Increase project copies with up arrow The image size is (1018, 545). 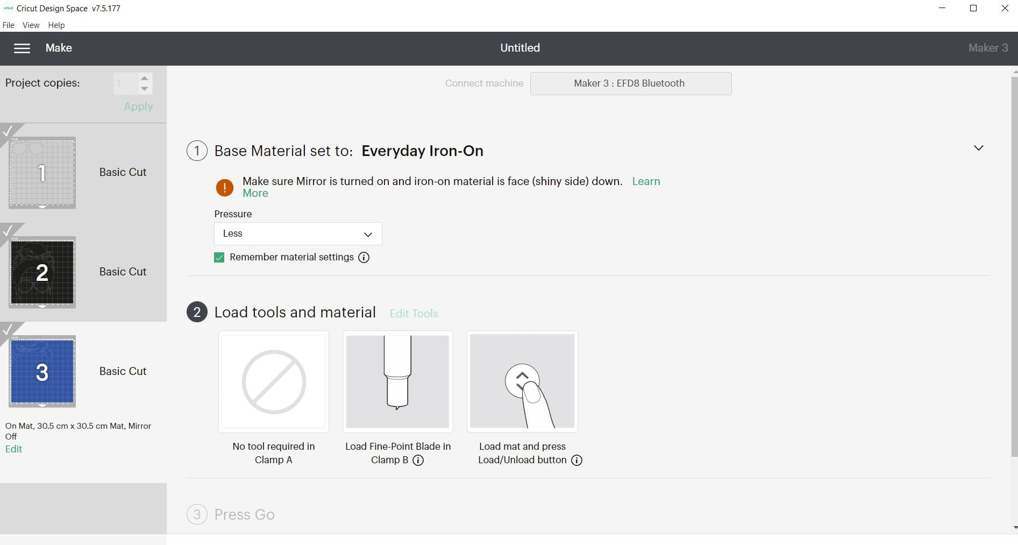click(x=144, y=79)
